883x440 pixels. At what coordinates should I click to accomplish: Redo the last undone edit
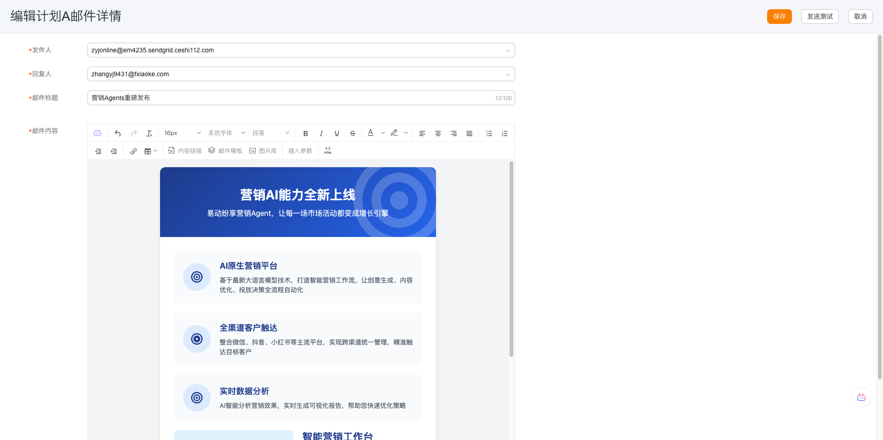point(134,133)
